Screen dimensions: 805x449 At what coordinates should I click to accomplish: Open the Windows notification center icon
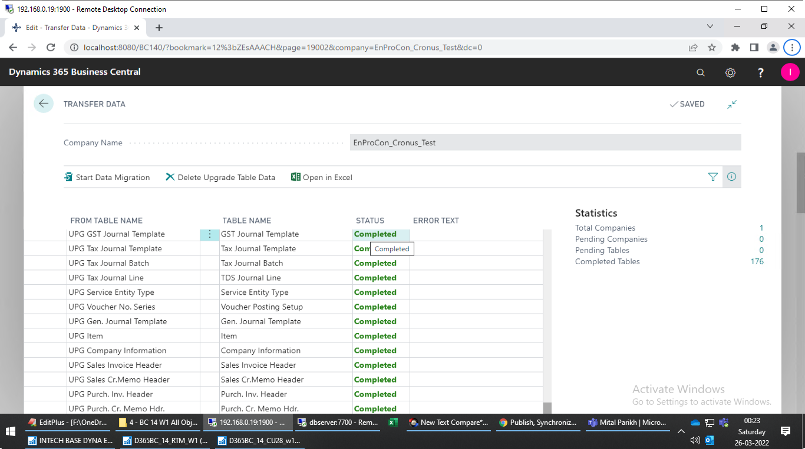pos(785,431)
